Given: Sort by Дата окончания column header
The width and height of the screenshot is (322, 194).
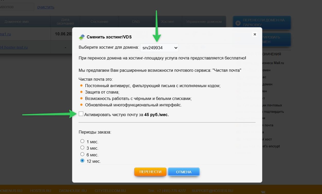Looking at the screenshot, I should (x=66, y=22).
